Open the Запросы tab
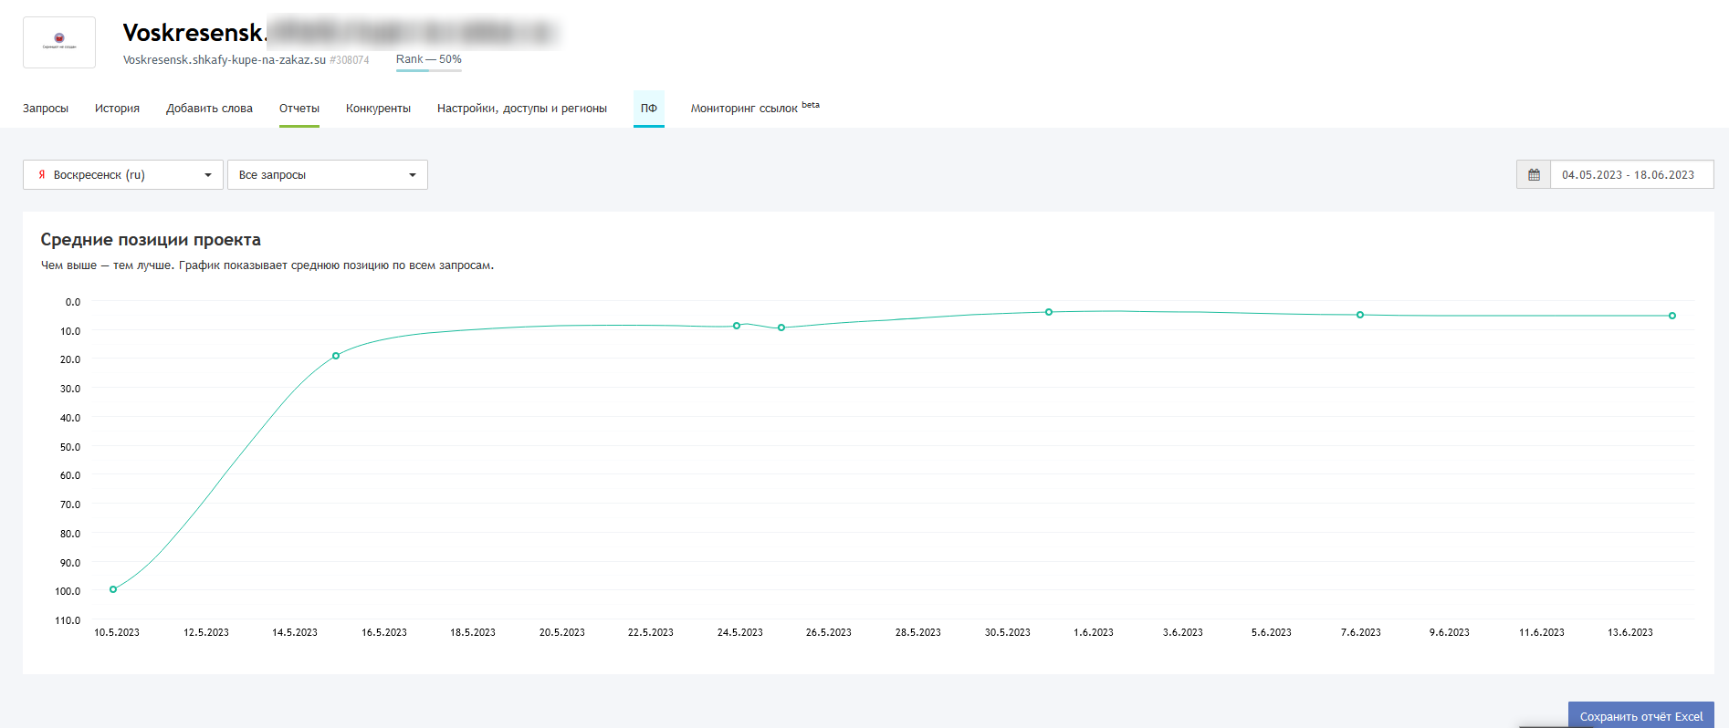The image size is (1729, 728). click(x=46, y=109)
